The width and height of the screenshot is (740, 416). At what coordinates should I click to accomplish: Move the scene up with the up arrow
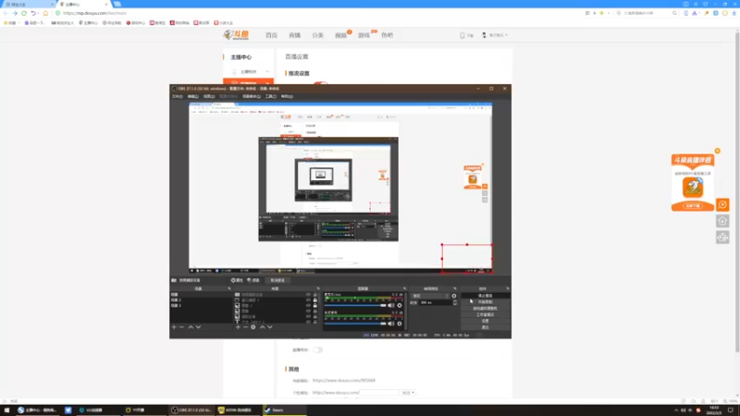coord(191,327)
